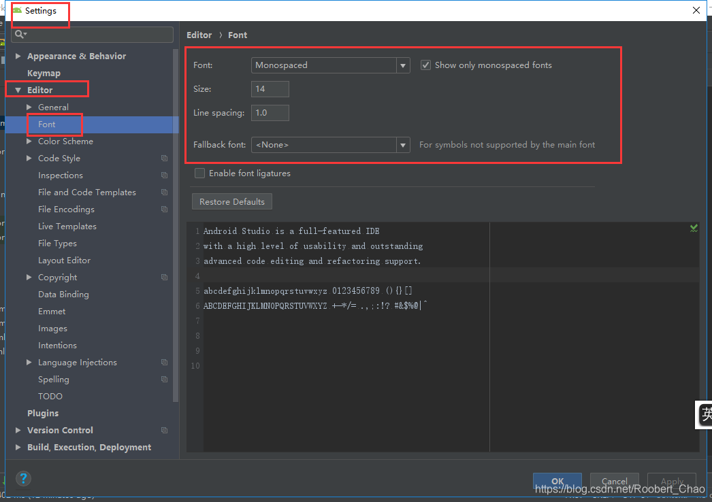This screenshot has height=502, width=712.
Task: Click the help question mark icon
Action: 23,478
